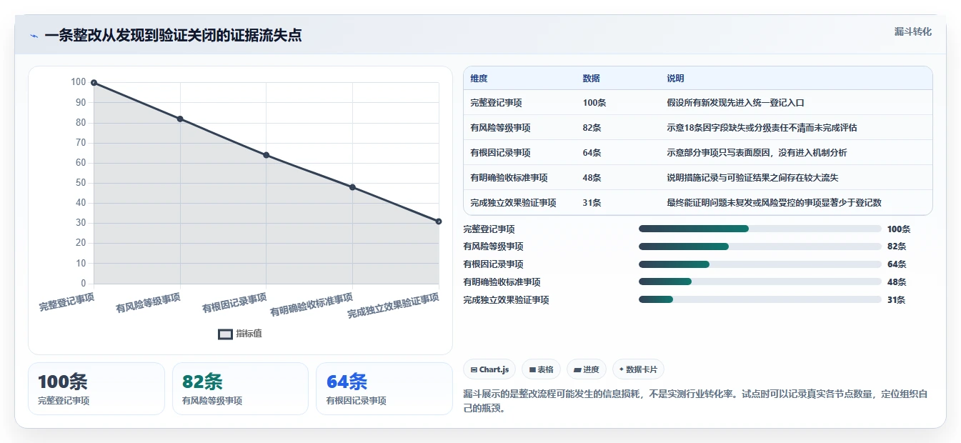Click the description starting 示意部分事项只写表面原因
The width and height of the screenshot is (961, 443).
[757, 153]
